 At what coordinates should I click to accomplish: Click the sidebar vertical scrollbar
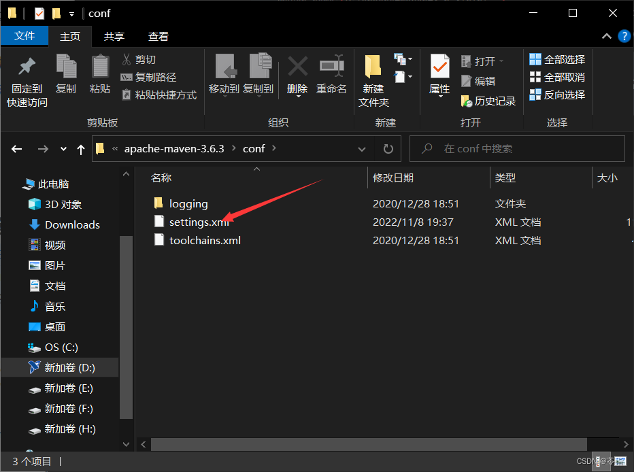[x=126, y=327]
